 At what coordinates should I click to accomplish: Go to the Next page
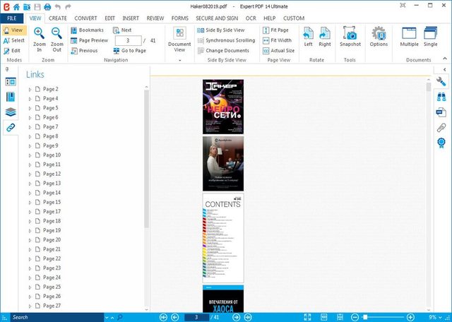(121, 30)
